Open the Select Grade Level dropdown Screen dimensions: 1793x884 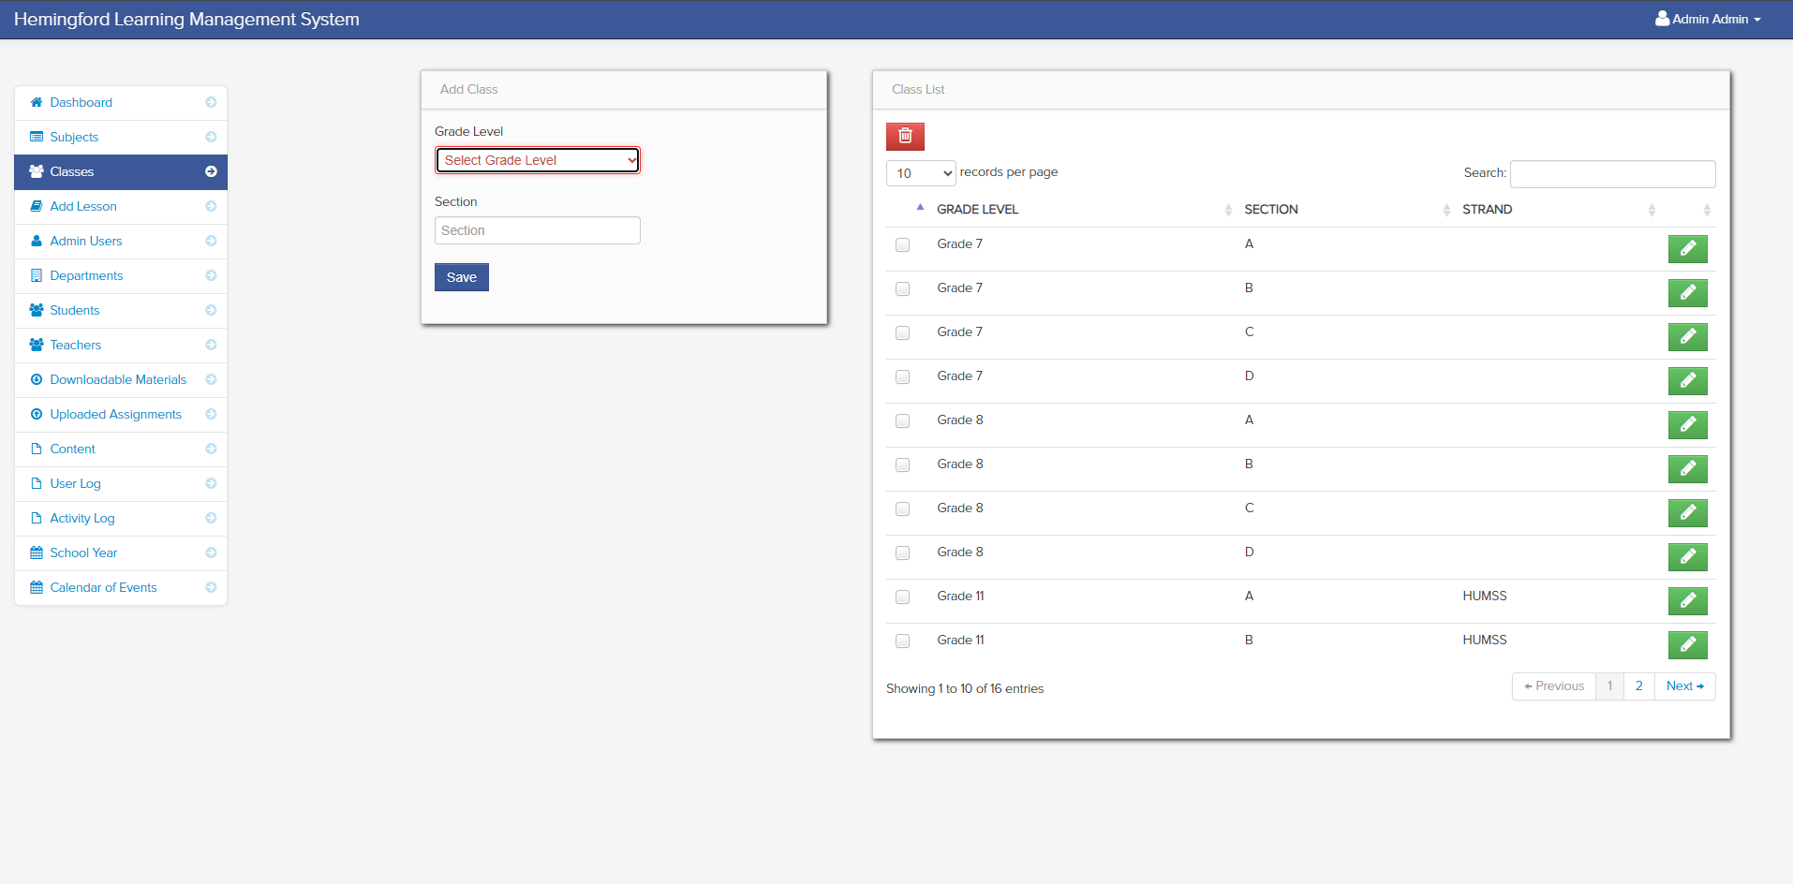[537, 160]
